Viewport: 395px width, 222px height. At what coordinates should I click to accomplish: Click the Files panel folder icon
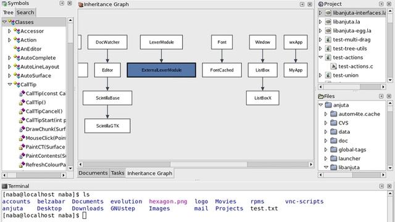click(321, 96)
